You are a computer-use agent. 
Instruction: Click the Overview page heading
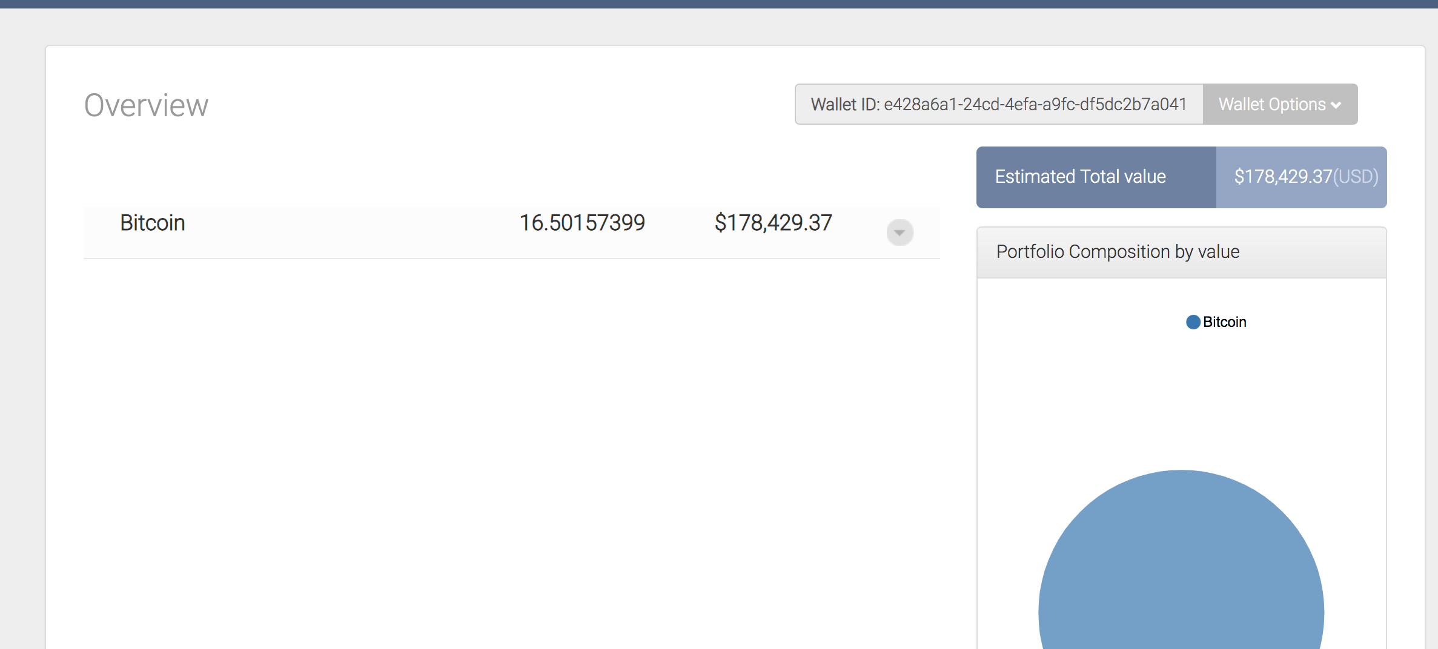click(146, 105)
